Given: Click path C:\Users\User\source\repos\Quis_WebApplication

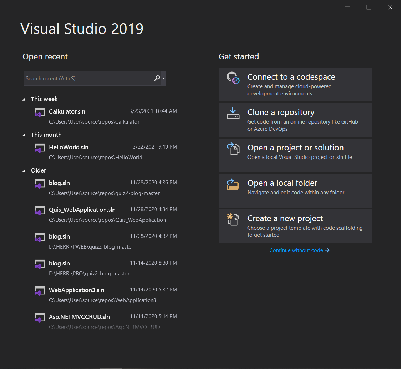Looking at the screenshot, I should point(107,220).
